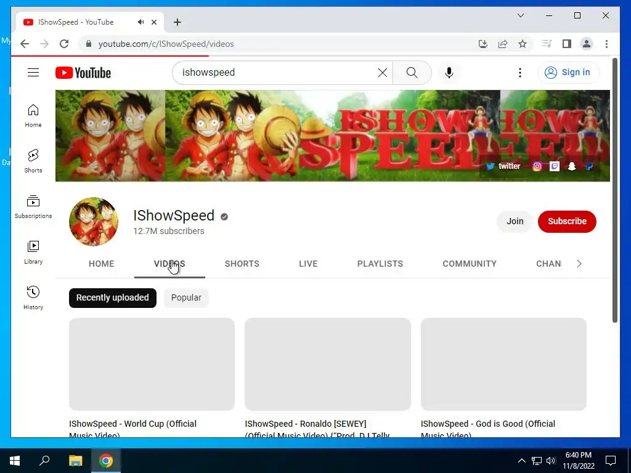Mute the tab via the speaker icon

[x=140, y=22]
